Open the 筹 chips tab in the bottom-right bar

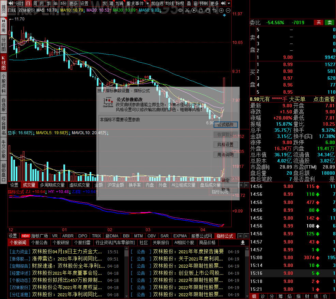point(281,296)
